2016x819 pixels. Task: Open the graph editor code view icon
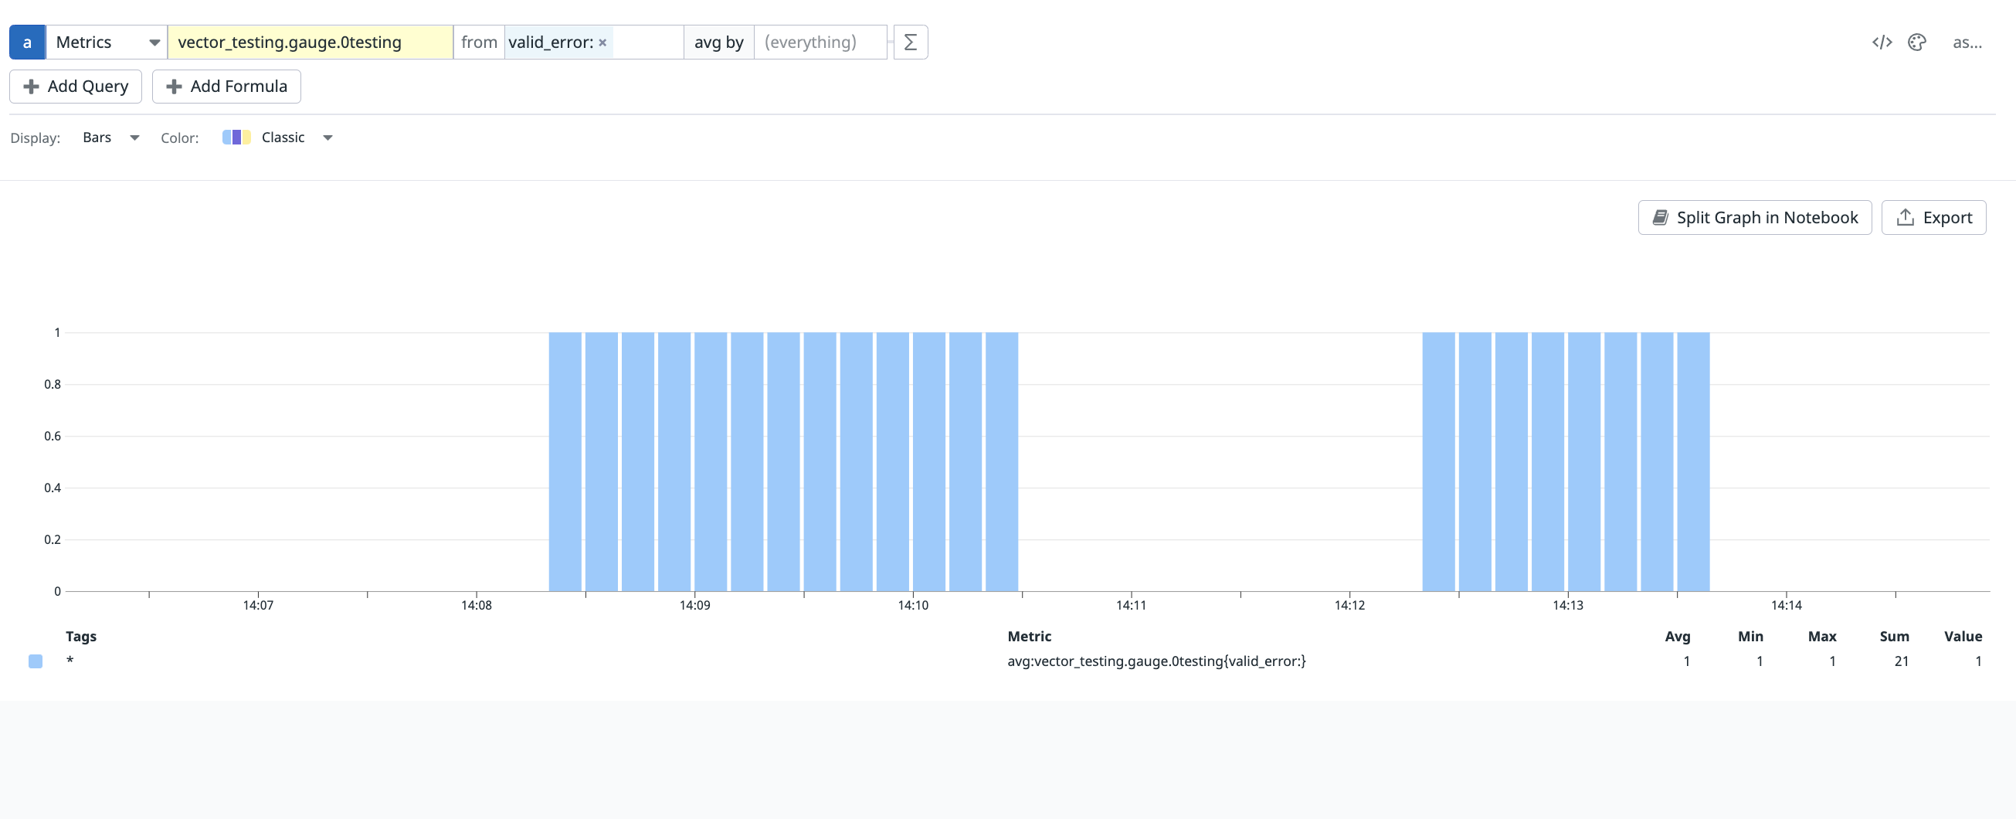[x=1882, y=42]
